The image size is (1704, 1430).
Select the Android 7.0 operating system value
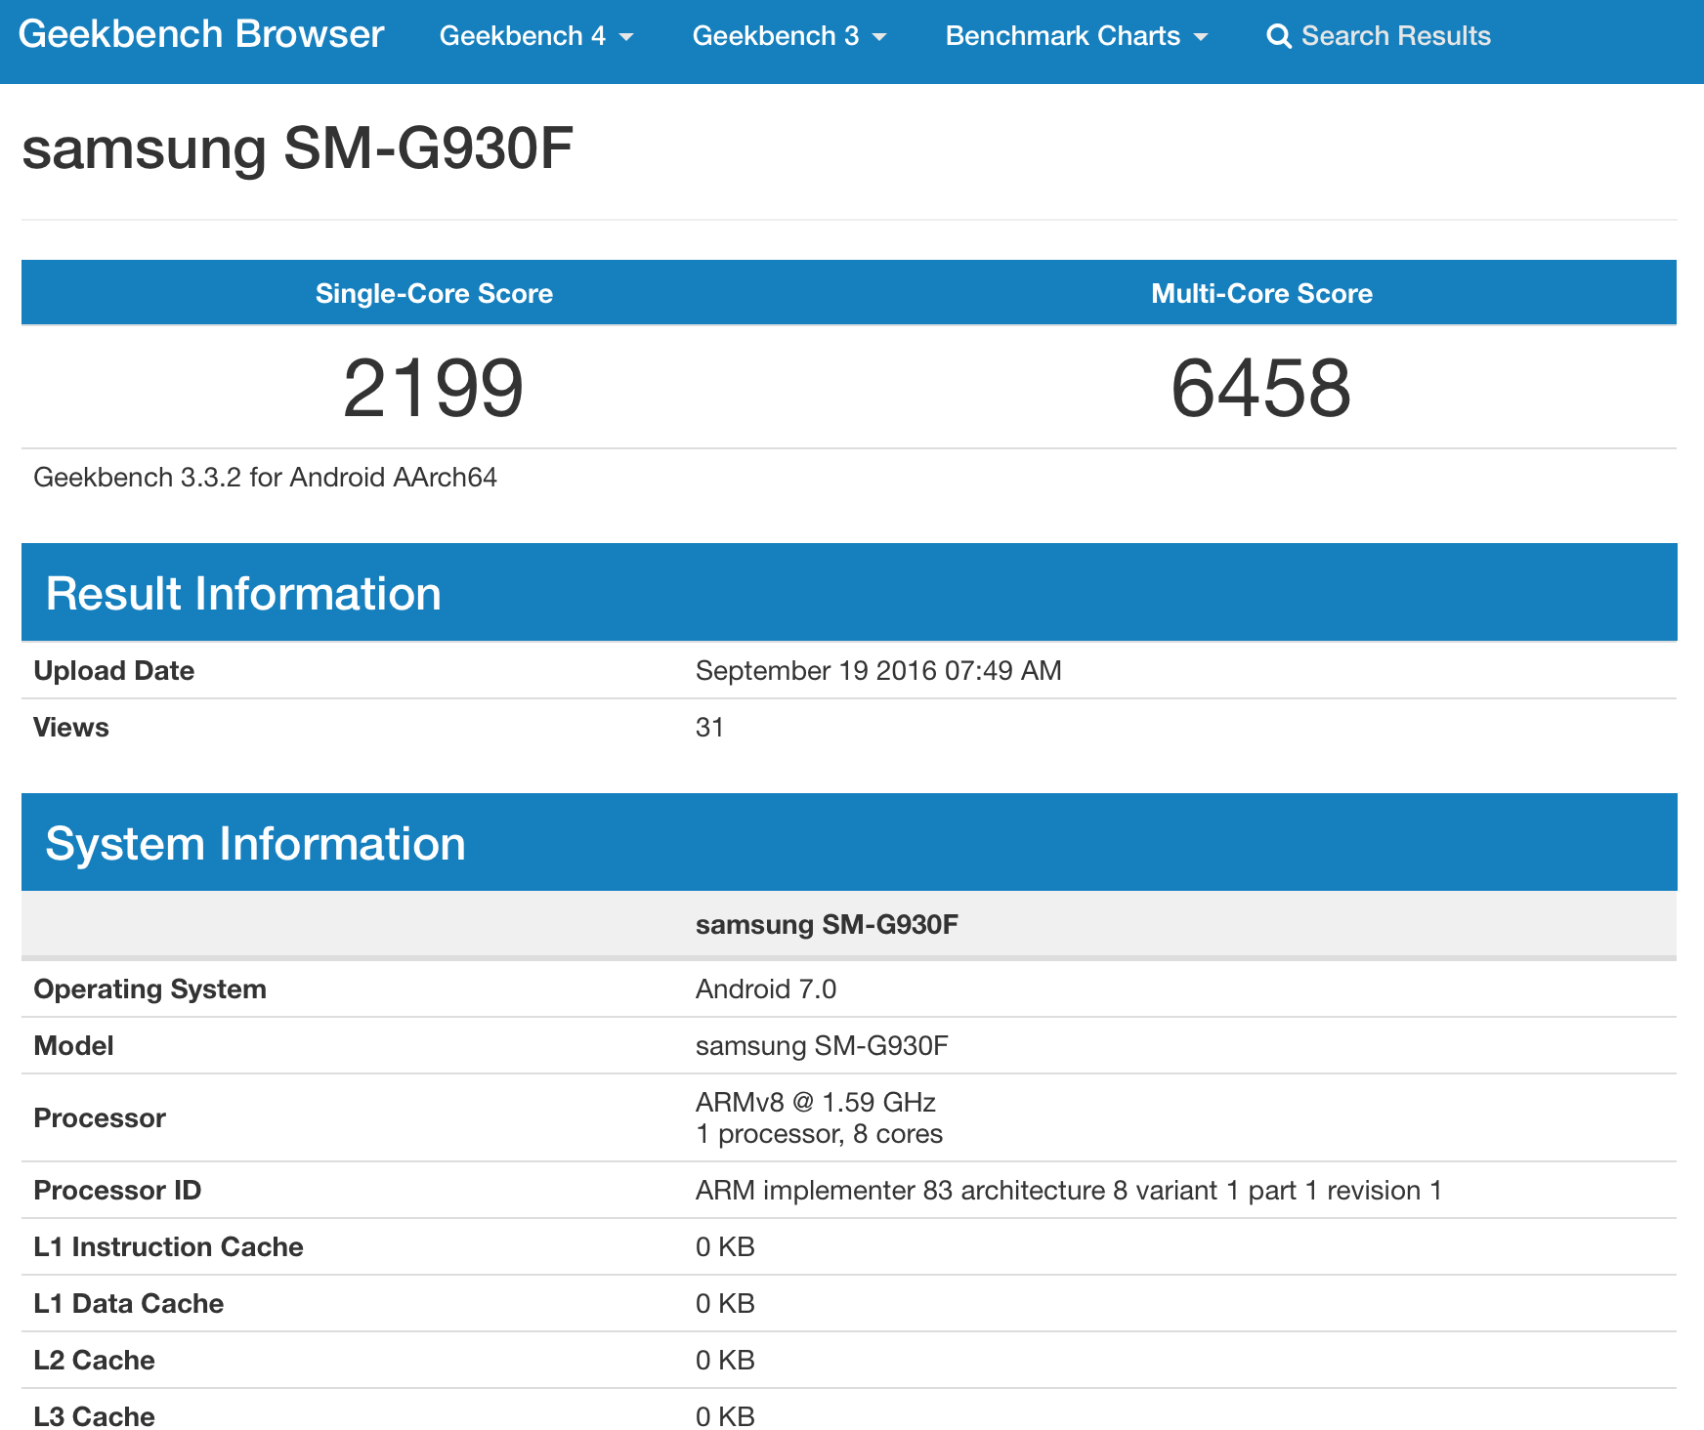(765, 988)
